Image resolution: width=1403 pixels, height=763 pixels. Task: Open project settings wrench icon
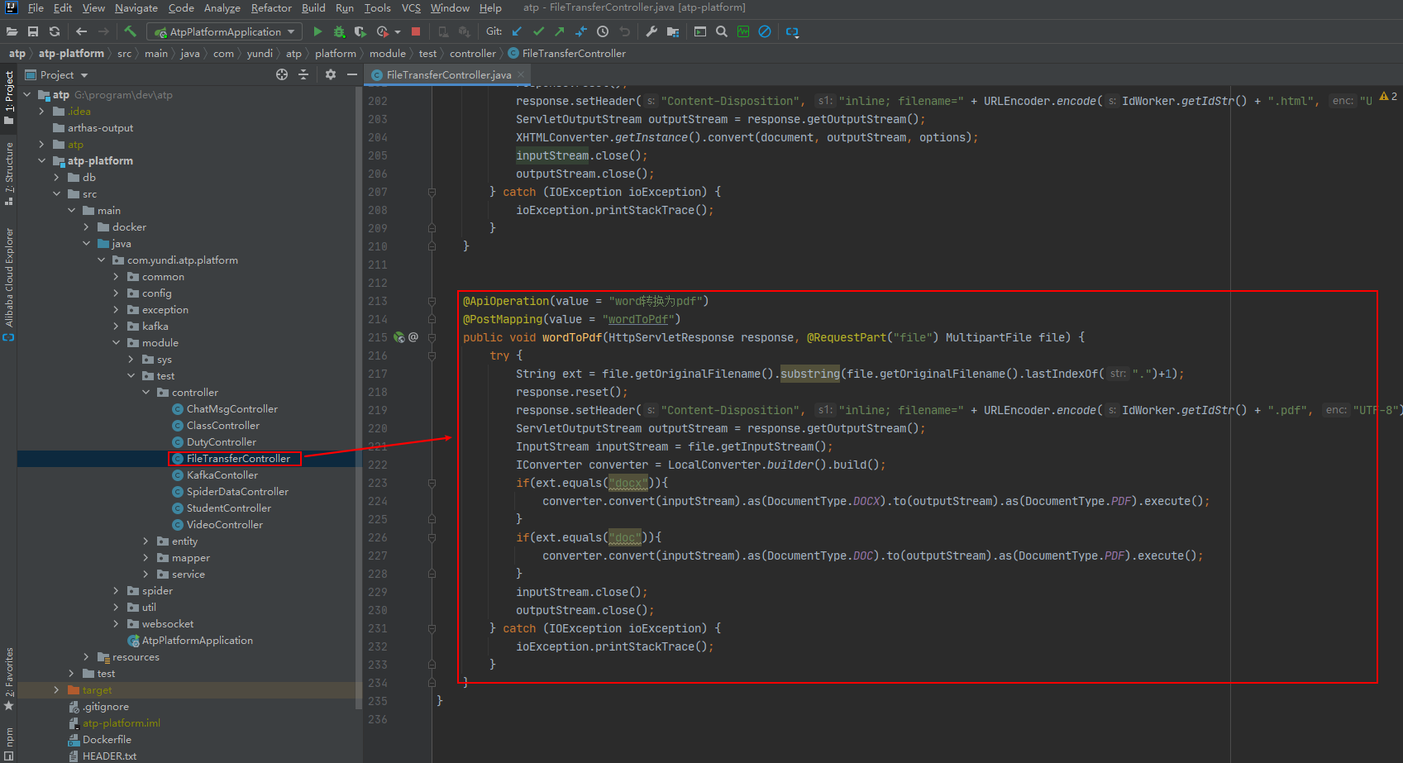click(651, 31)
